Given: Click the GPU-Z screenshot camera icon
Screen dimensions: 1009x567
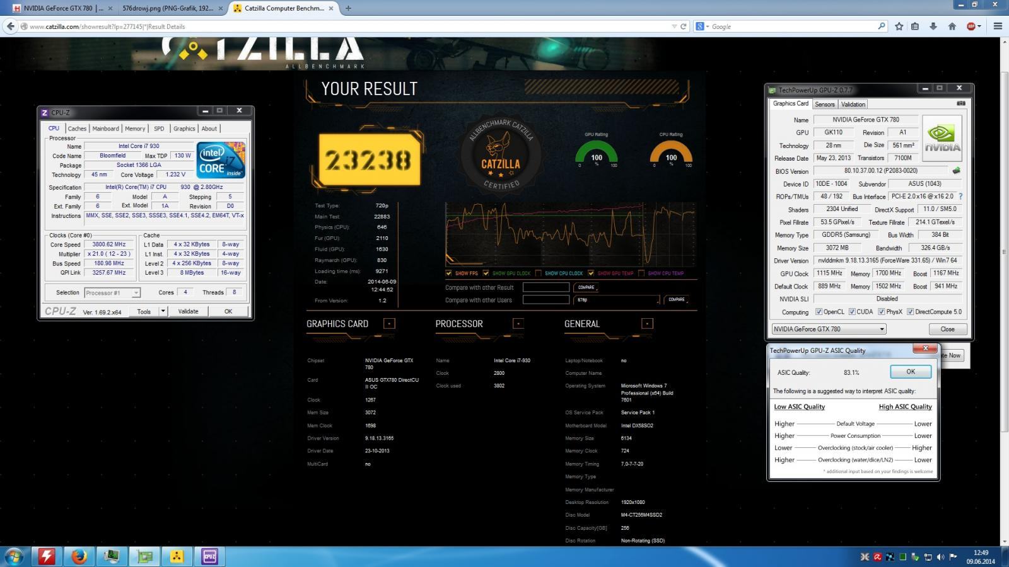Looking at the screenshot, I should (961, 103).
